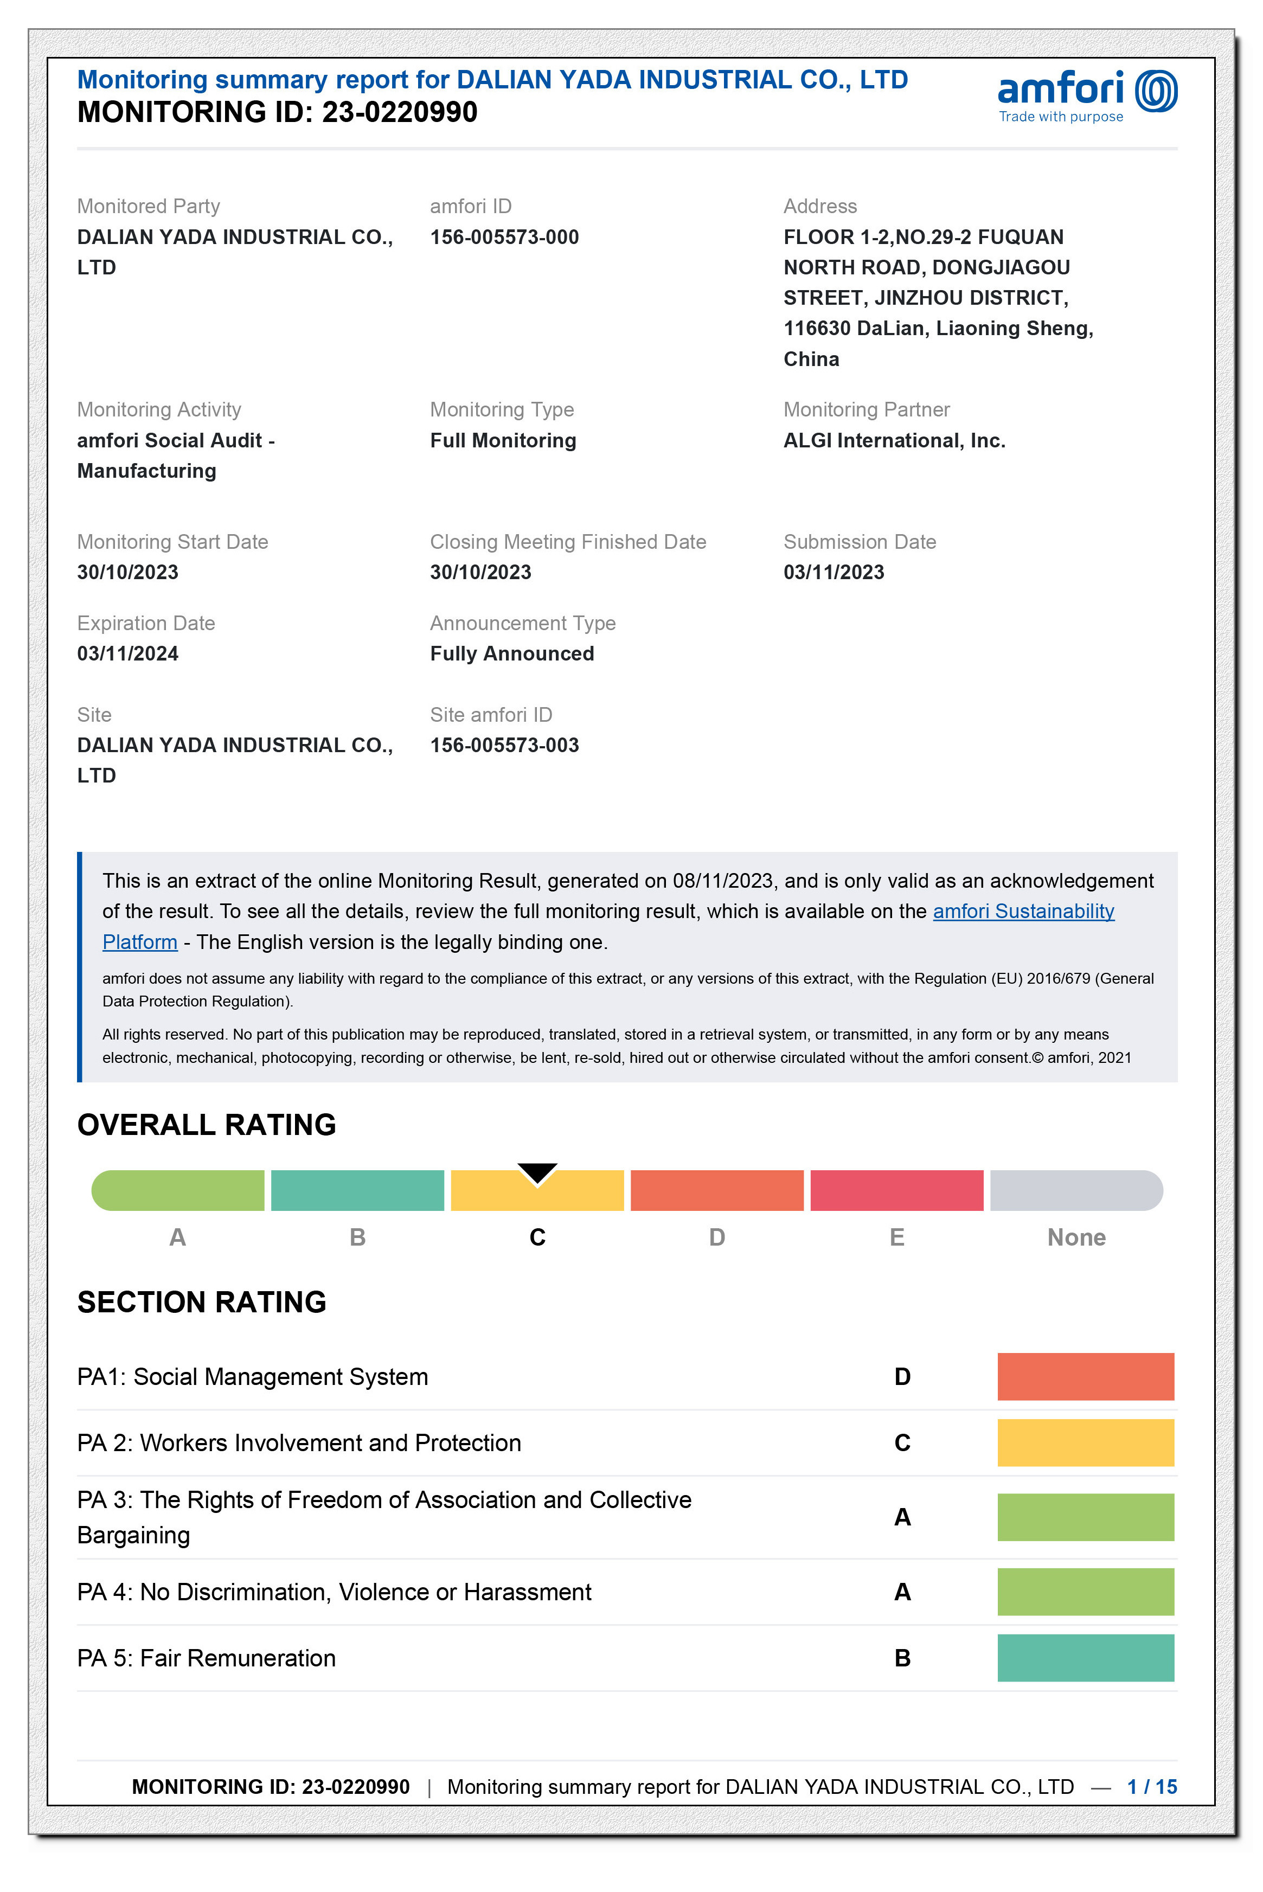Viewport: 1263px width, 1892px height.
Task: Click the Monitoring Start Date value '30/10/2023'
Action: tap(127, 572)
